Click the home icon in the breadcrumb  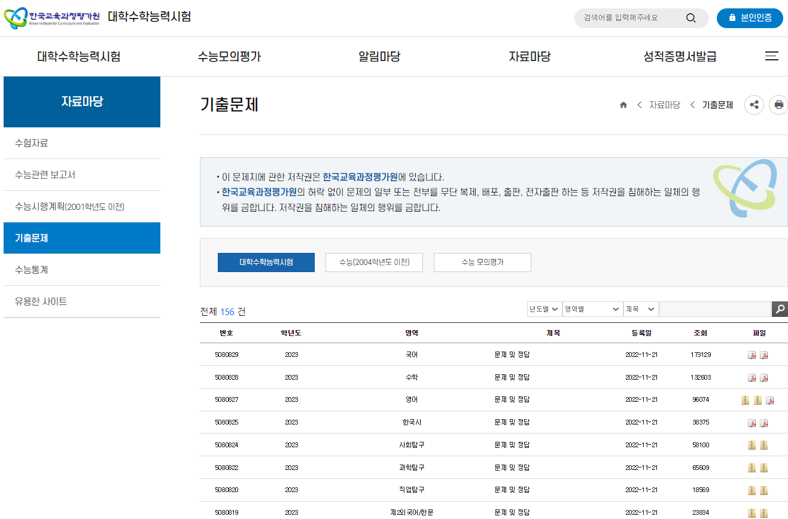click(623, 105)
